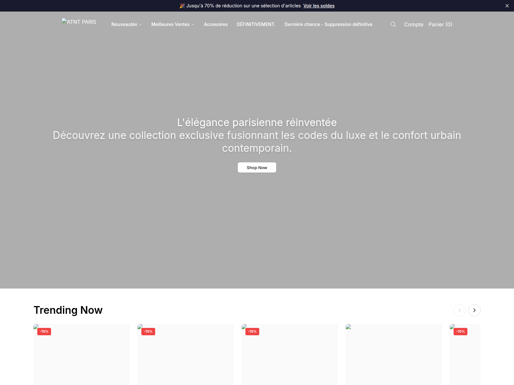This screenshot has width=514, height=385.
Task: Open the fourth product card without discount badge
Action: 394,355
